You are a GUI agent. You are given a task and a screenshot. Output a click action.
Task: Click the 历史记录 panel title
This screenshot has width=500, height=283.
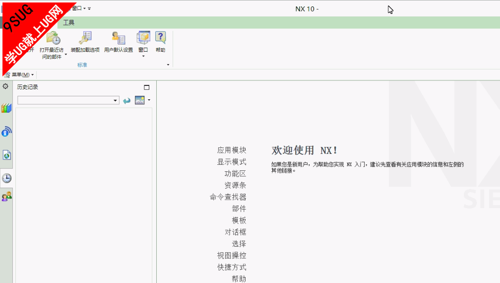(28, 87)
